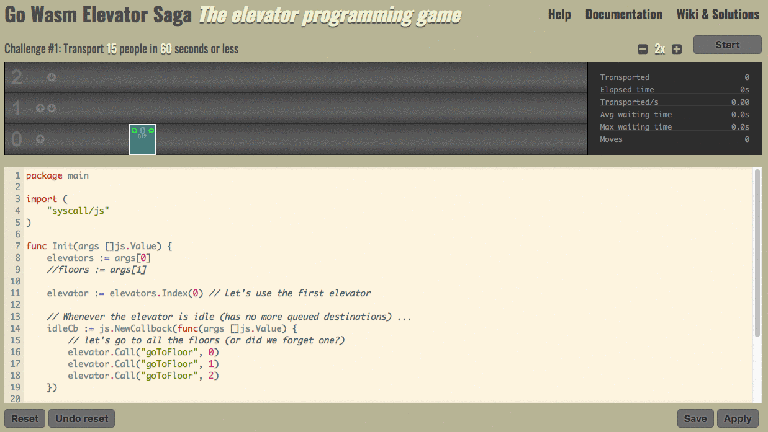Click the up call button on floor 0
768x432 pixels.
pyautogui.click(x=40, y=139)
